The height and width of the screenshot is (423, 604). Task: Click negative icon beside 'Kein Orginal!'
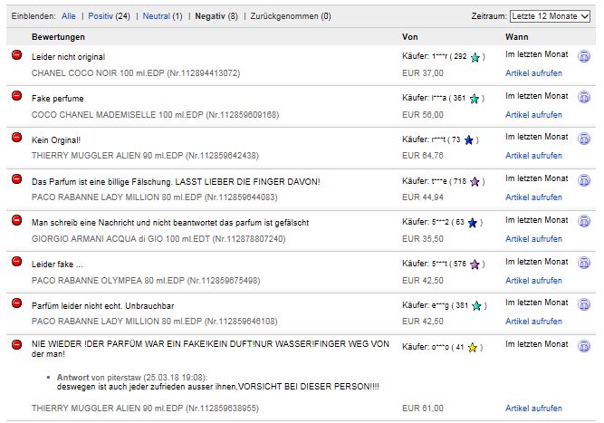pyautogui.click(x=16, y=137)
